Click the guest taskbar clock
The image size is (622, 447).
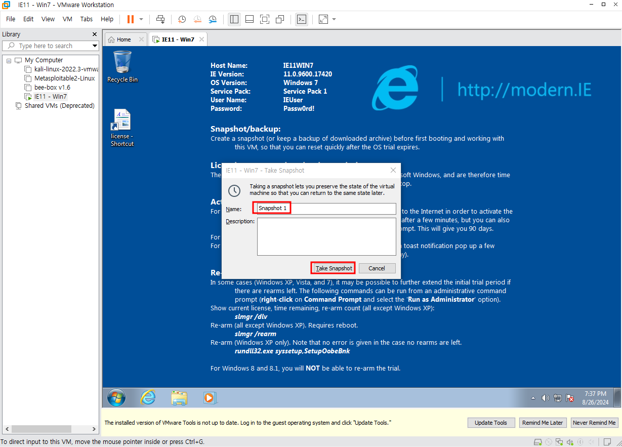pos(595,398)
